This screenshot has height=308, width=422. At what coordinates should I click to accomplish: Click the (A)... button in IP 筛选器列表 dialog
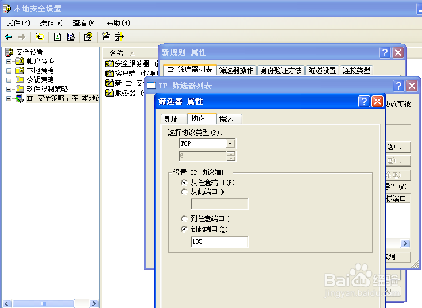(398, 147)
